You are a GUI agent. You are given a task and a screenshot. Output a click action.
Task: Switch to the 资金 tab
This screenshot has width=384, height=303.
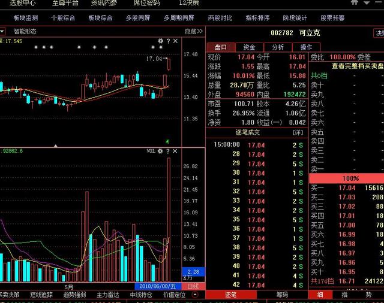pos(249,47)
